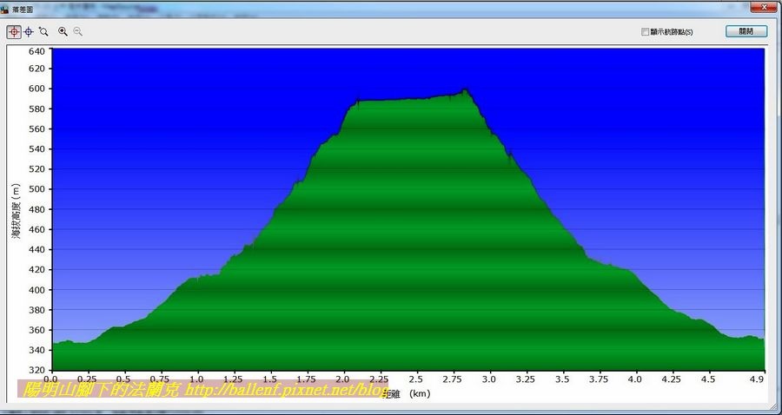Zoom out with the minus magnifier tool
Viewport: 782px width, 415px height.
[77, 32]
